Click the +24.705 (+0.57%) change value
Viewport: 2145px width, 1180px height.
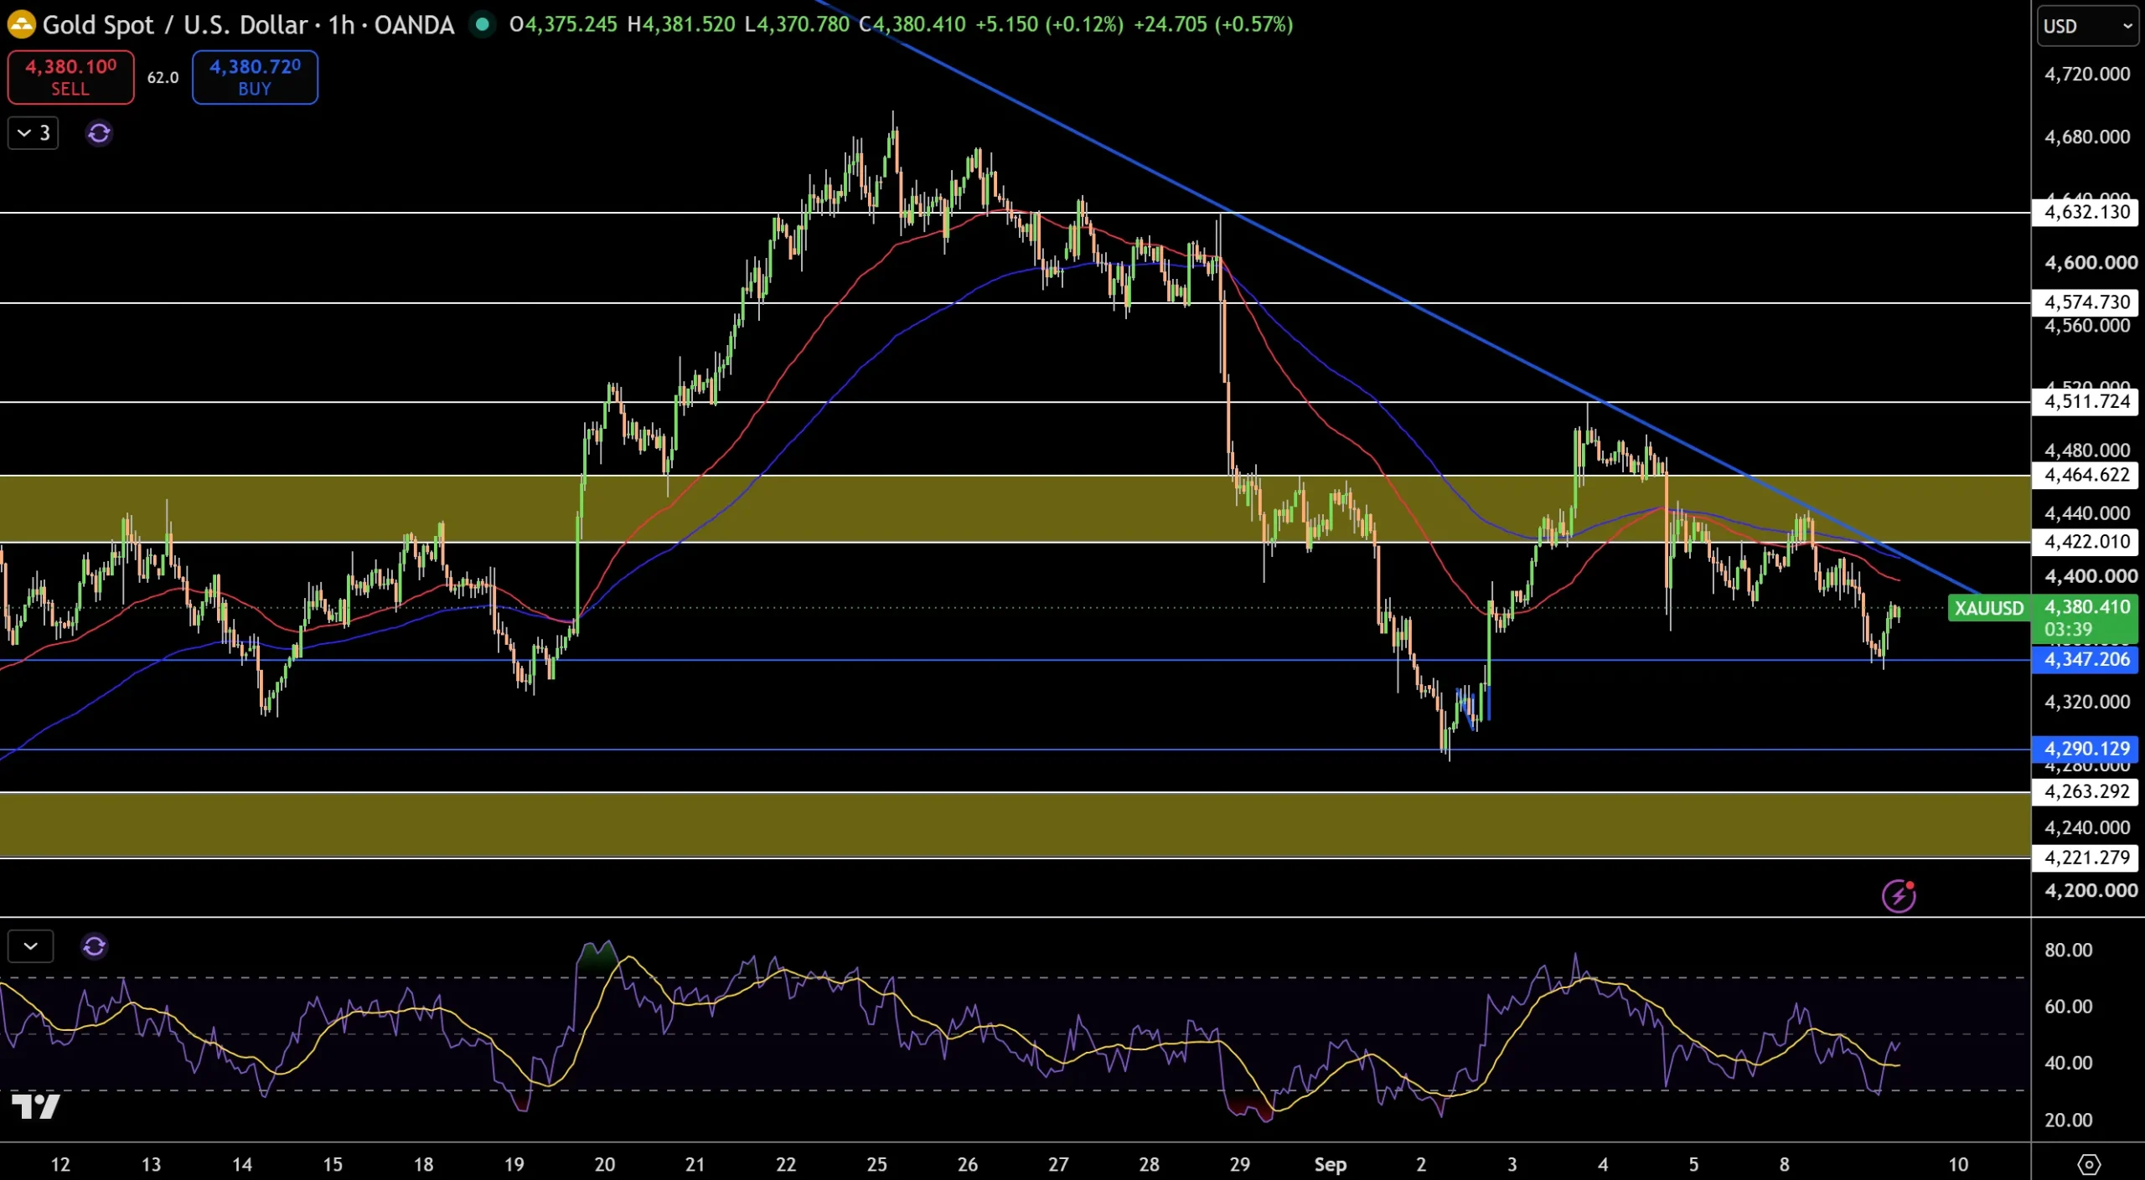(1213, 24)
